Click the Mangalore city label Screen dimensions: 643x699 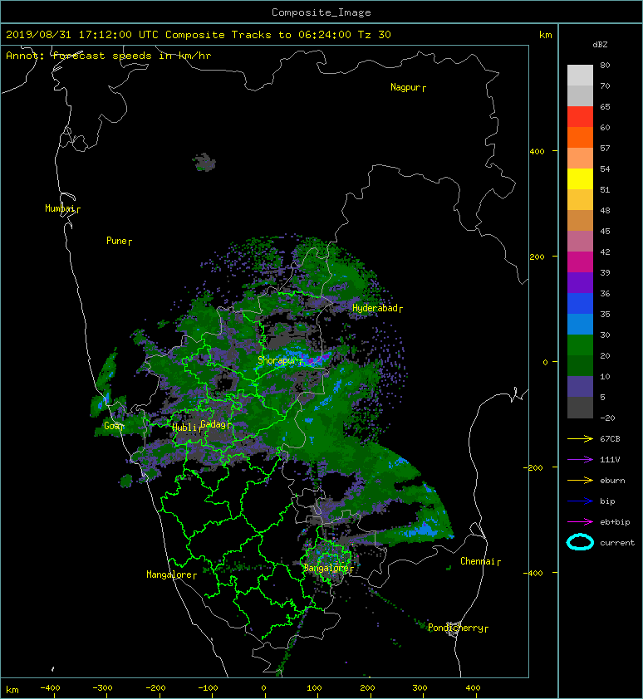click(x=169, y=574)
